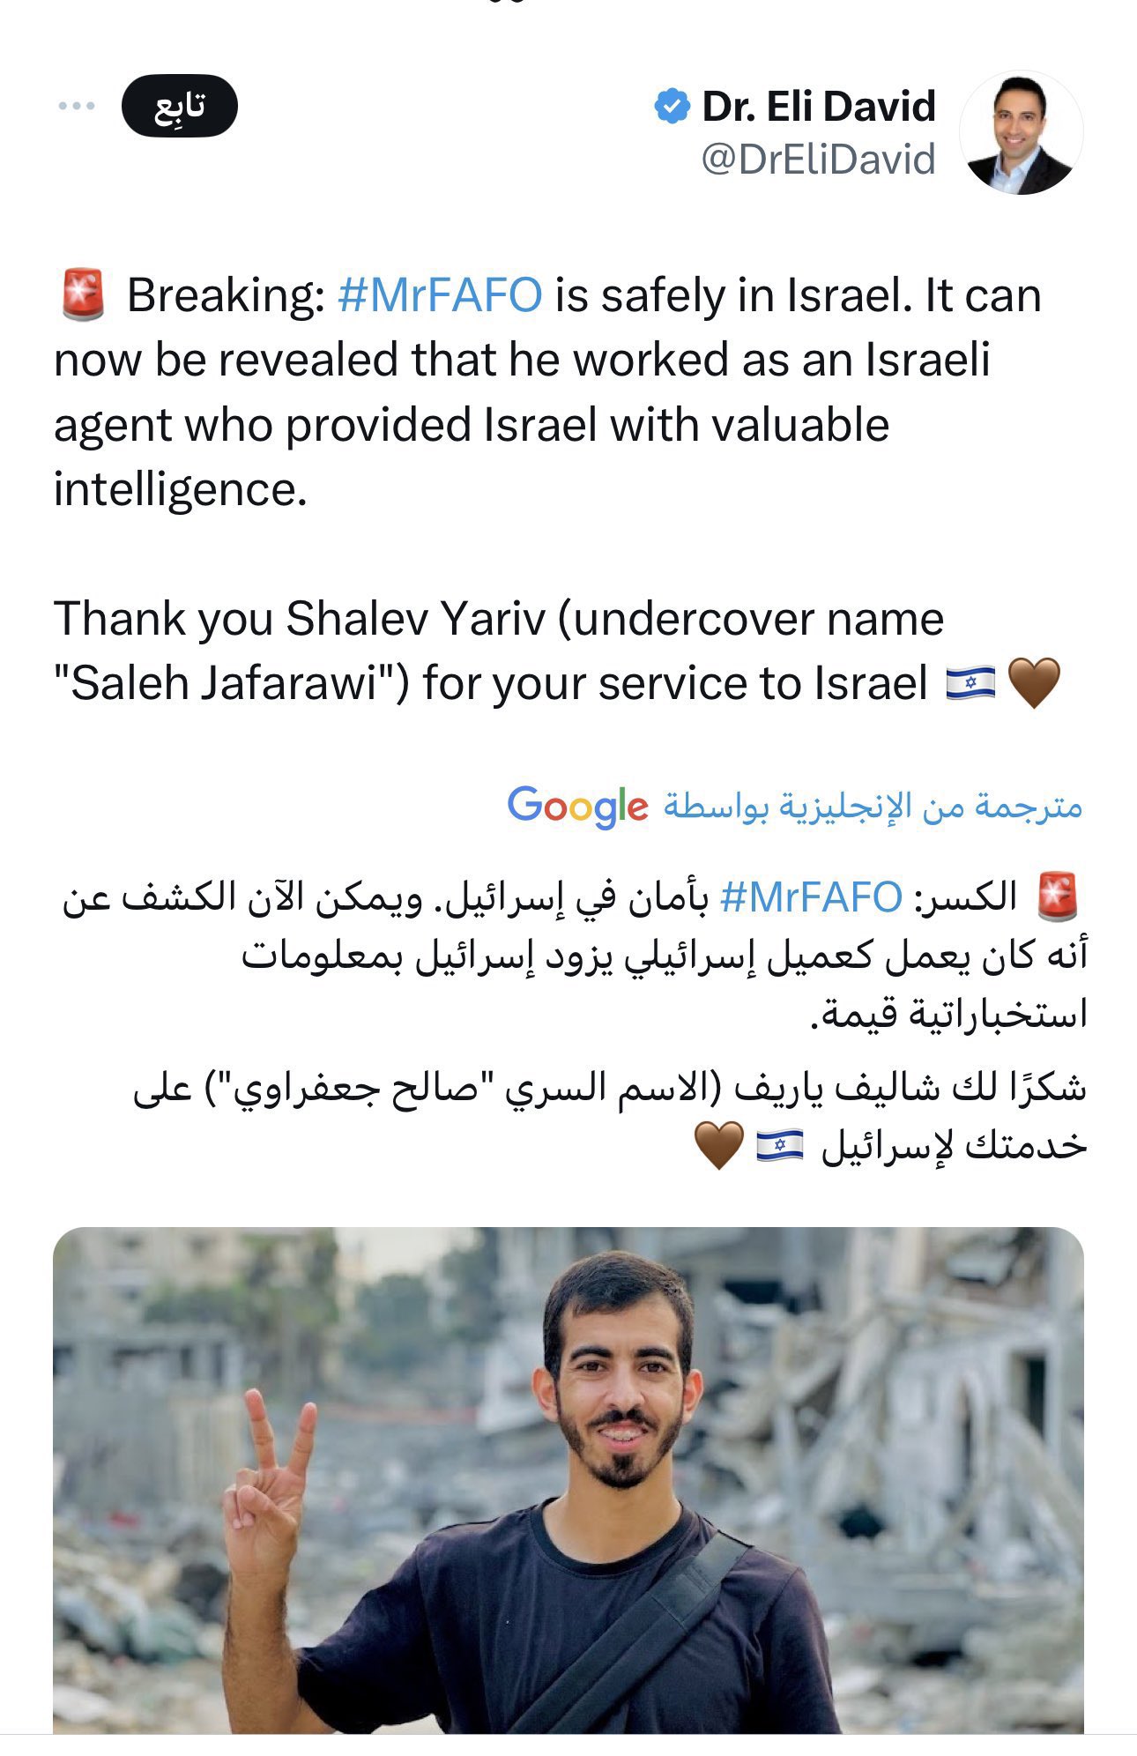Tap the black تابع follow button

(180, 107)
